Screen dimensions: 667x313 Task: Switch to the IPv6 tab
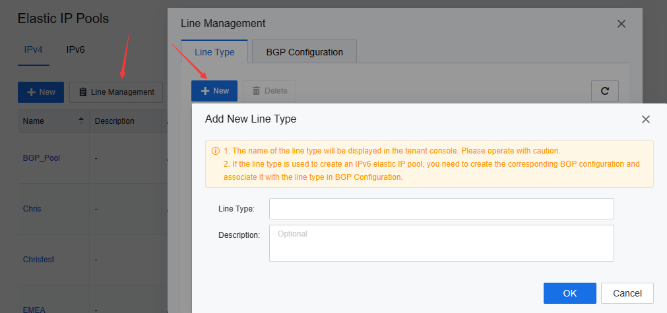pyautogui.click(x=75, y=49)
